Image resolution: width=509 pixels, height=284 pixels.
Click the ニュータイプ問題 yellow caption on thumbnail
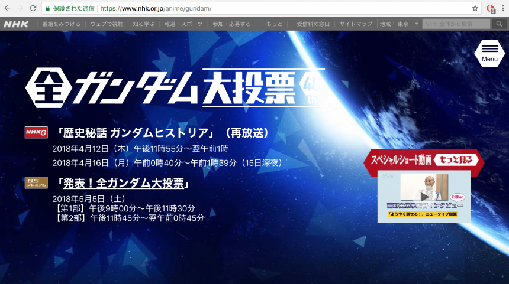pos(423,214)
